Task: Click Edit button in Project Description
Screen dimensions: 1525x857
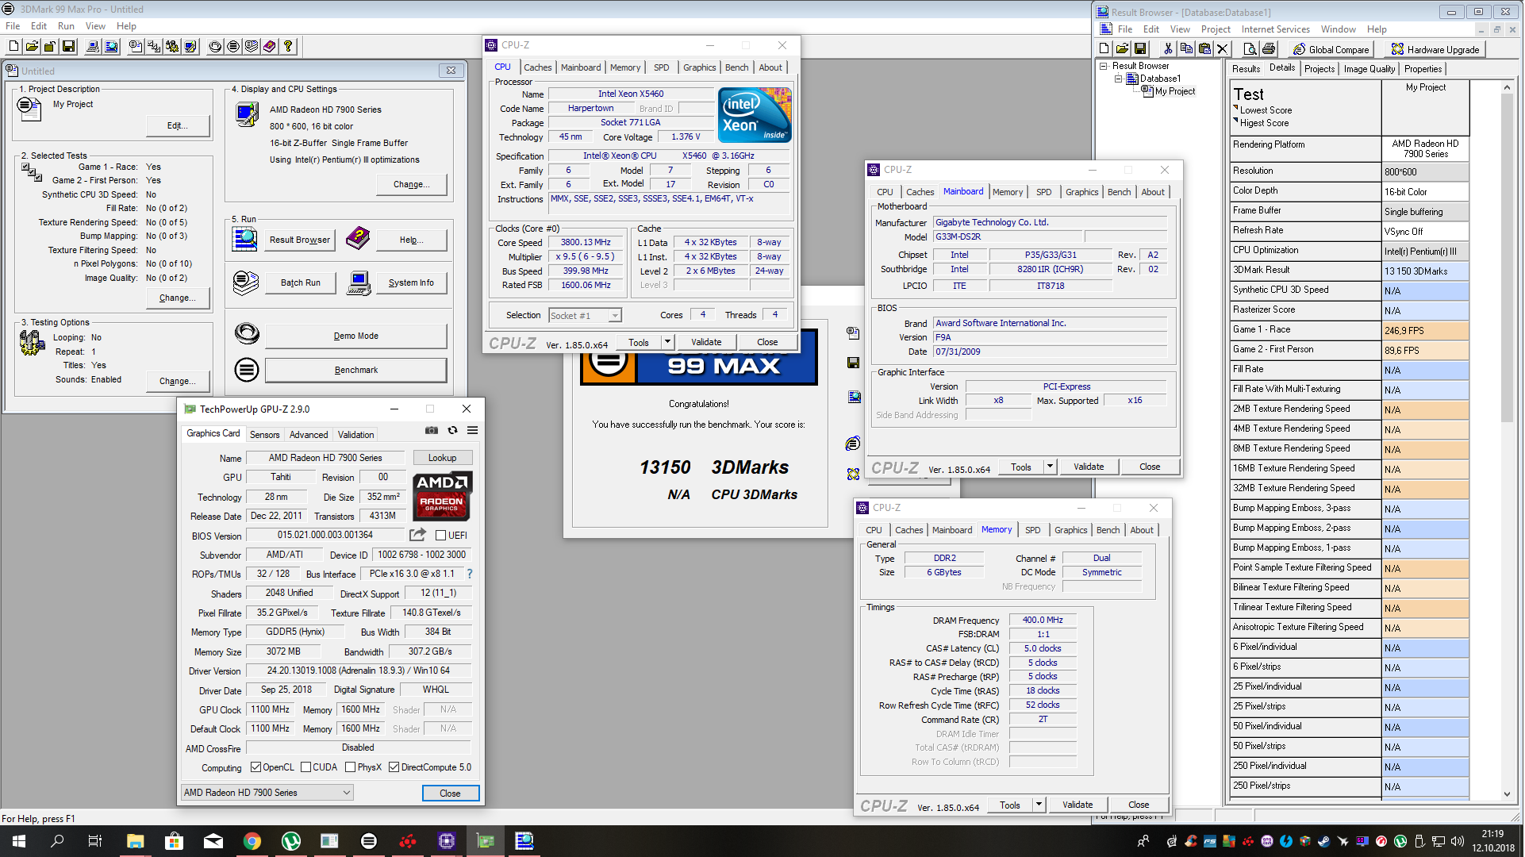Action: (178, 126)
